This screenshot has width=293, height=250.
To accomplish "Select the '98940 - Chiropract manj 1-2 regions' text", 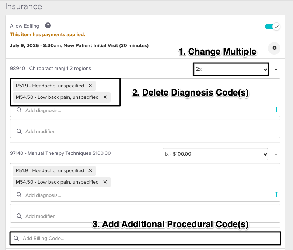I will 50,69.
